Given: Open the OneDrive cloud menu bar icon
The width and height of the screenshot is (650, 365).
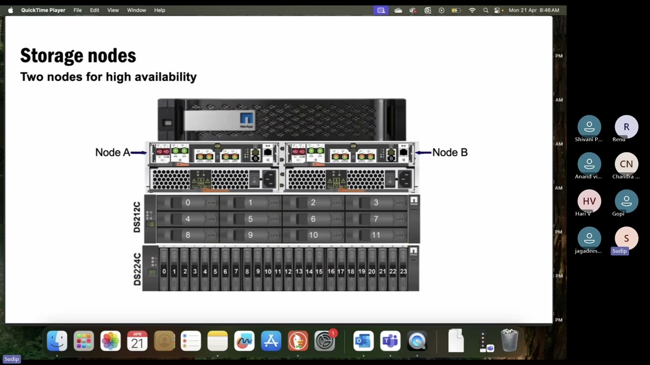Looking at the screenshot, I should pos(398,10).
